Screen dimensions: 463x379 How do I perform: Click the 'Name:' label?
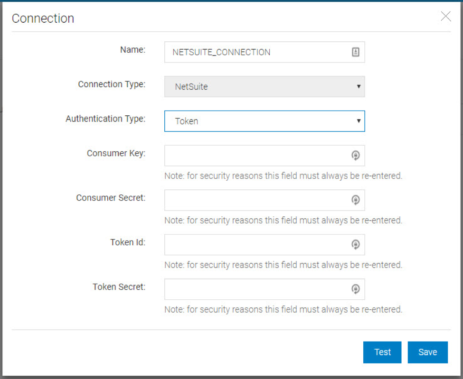(132, 49)
